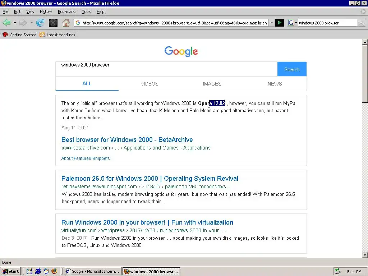Click the virtuallyfun.com breadcrumb URL
Screen dimensions: 368x276
pos(143,230)
